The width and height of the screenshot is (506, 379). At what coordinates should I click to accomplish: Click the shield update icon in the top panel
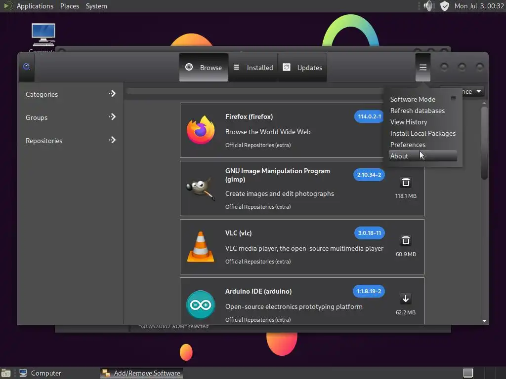coord(445,6)
